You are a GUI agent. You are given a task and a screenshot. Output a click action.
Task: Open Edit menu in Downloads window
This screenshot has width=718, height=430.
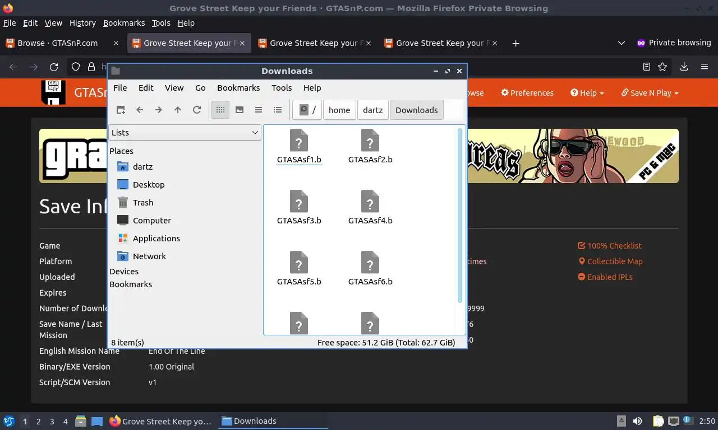[x=146, y=88]
